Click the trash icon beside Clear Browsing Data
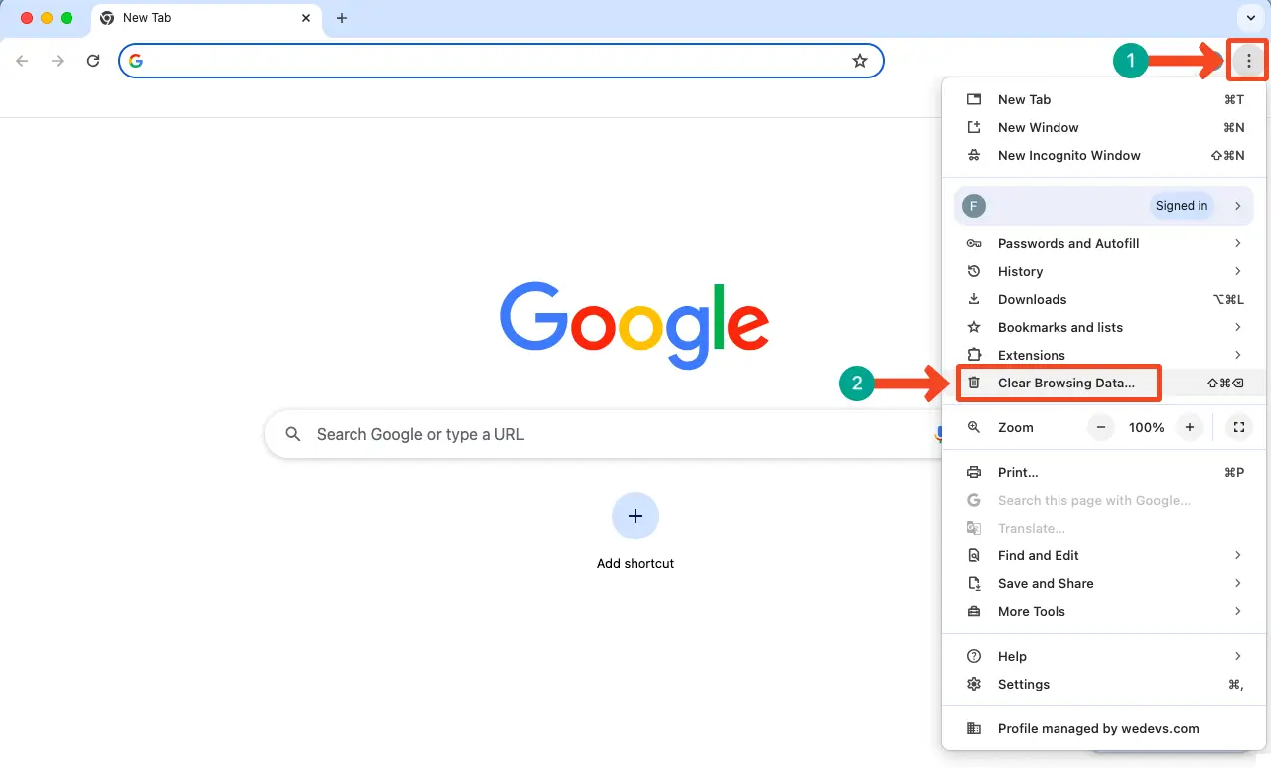The height and width of the screenshot is (768, 1271). pyautogui.click(x=974, y=383)
